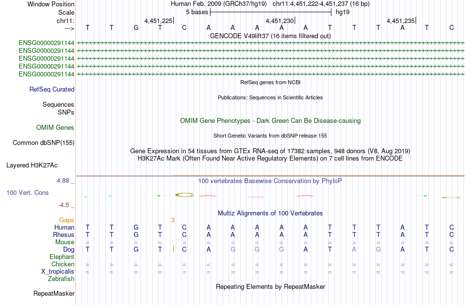Click the Layered H3K27Ac track label
The width and height of the screenshot is (465, 305).
(x=32, y=165)
